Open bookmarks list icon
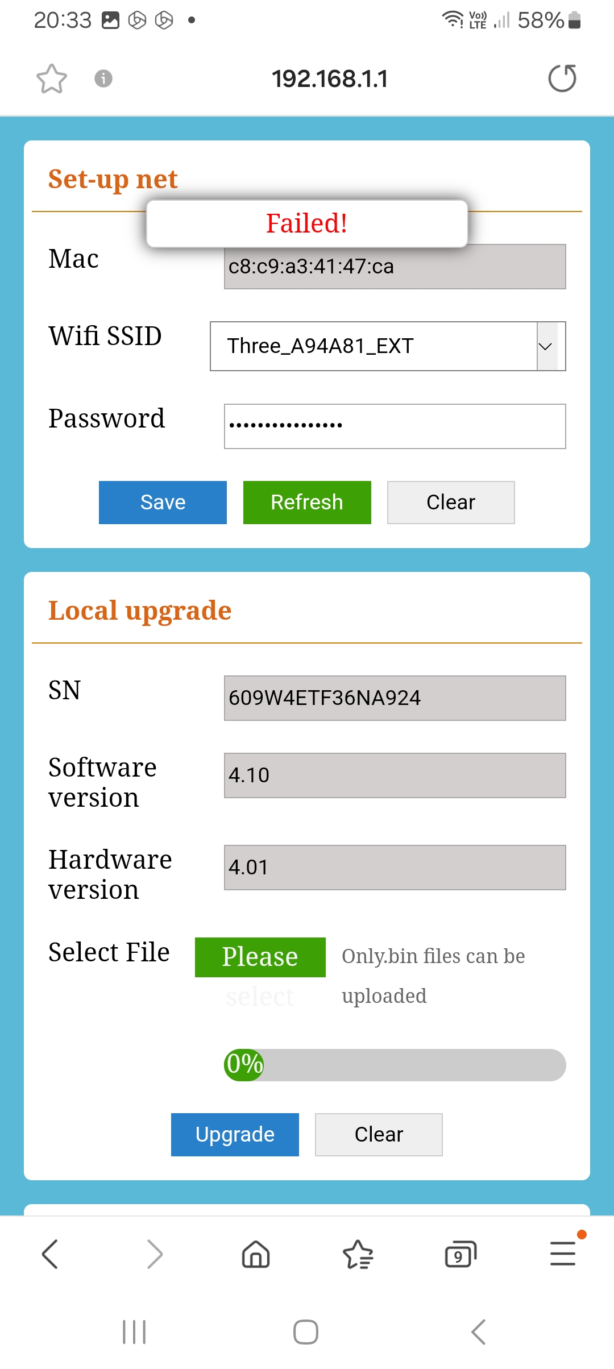614x1369 pixels. click(x=358, y=1254)
